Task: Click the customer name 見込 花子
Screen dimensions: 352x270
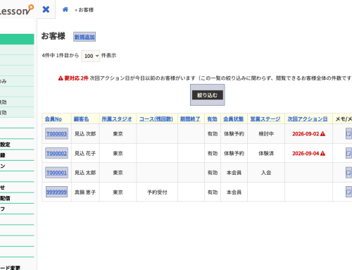Action: click(x=85, y=153)
